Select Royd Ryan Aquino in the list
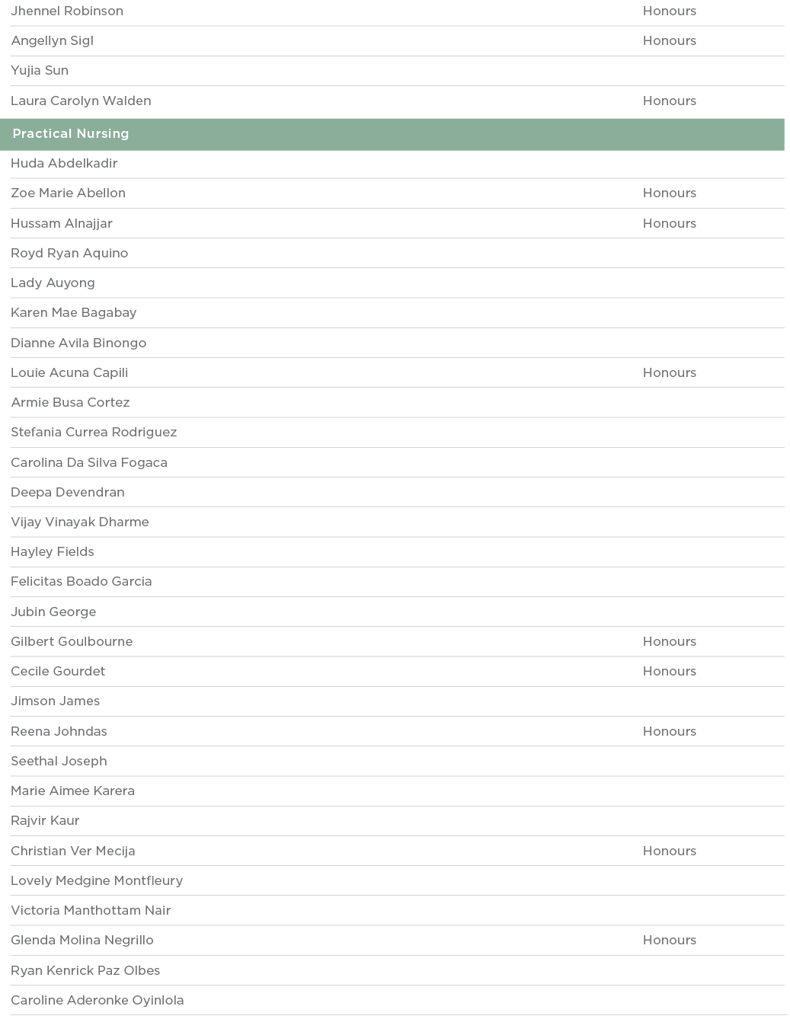 pos(69,253)
